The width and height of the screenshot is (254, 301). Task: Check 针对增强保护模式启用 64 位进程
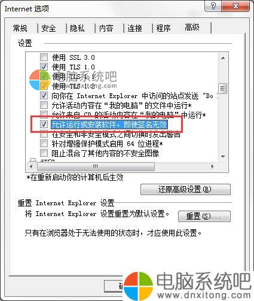tap(44, 144)
